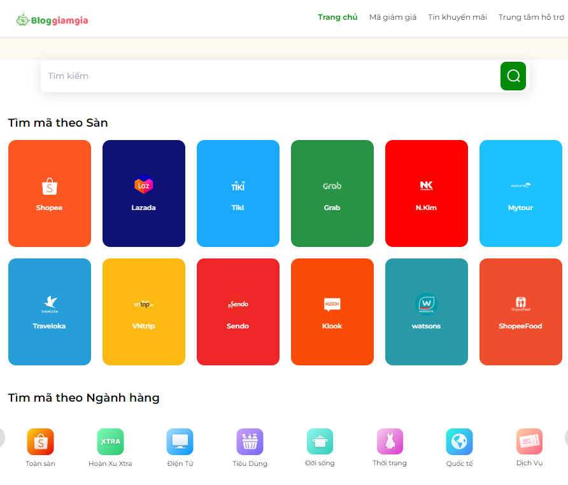
Task: Open Điện Tử monitor category icon
Action: tap(180, 442)
